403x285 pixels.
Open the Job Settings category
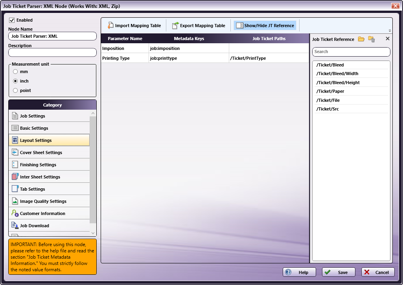[49, 116]
